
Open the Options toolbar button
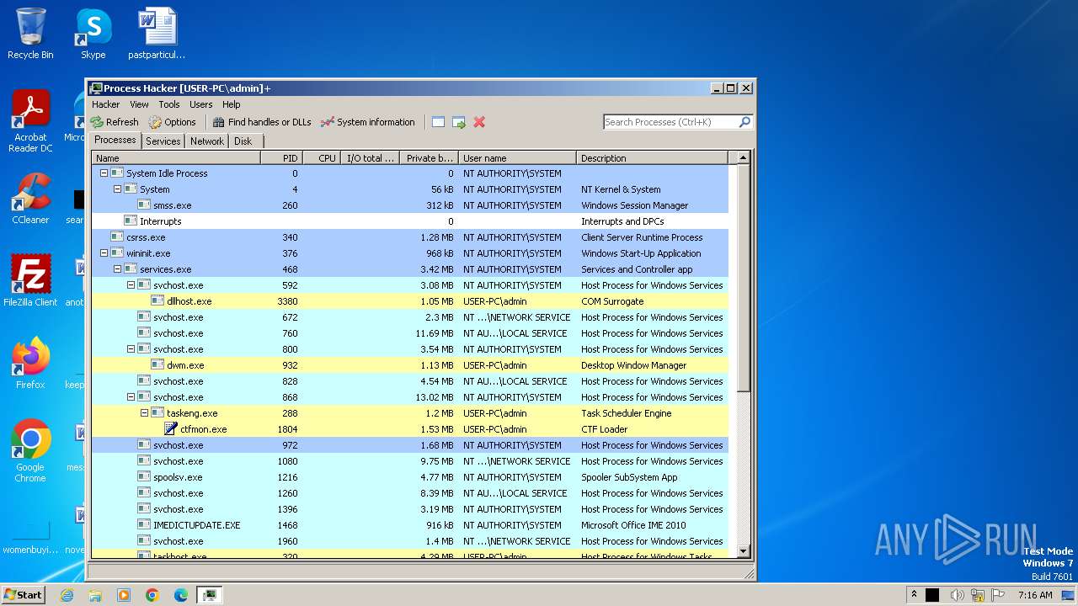(172, 122)
